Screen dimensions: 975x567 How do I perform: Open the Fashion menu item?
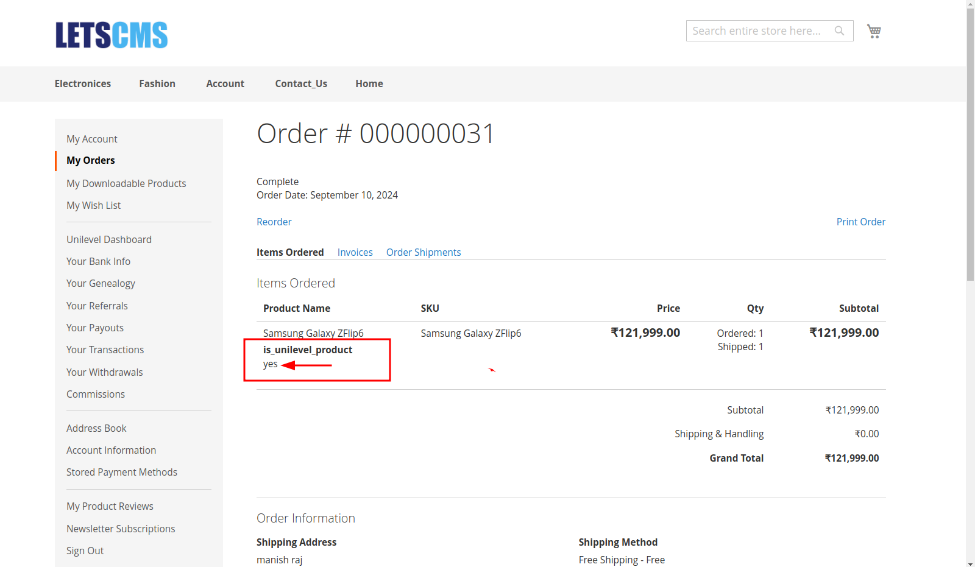coord(157,83)
